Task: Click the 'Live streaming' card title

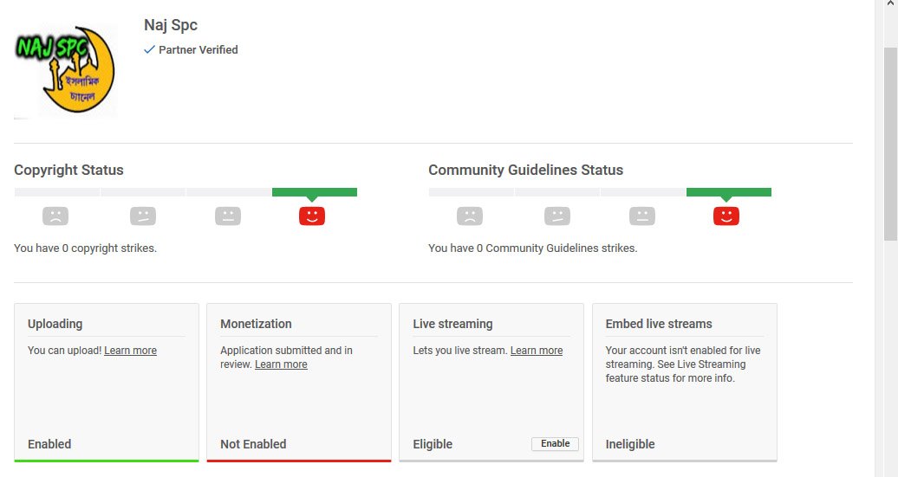Action: 452,324
